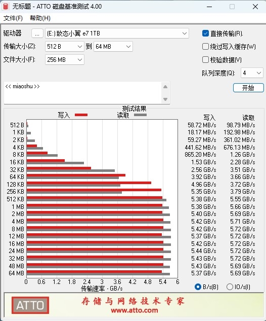The image size is (266, 321).
Task: Click the 传输速率 - GB/s axis label
Action: click(102, 289)
